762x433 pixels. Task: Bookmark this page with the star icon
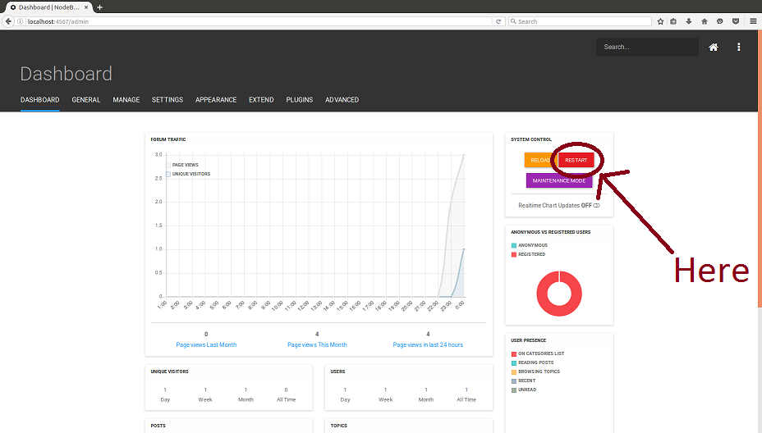tap(660, 21)
